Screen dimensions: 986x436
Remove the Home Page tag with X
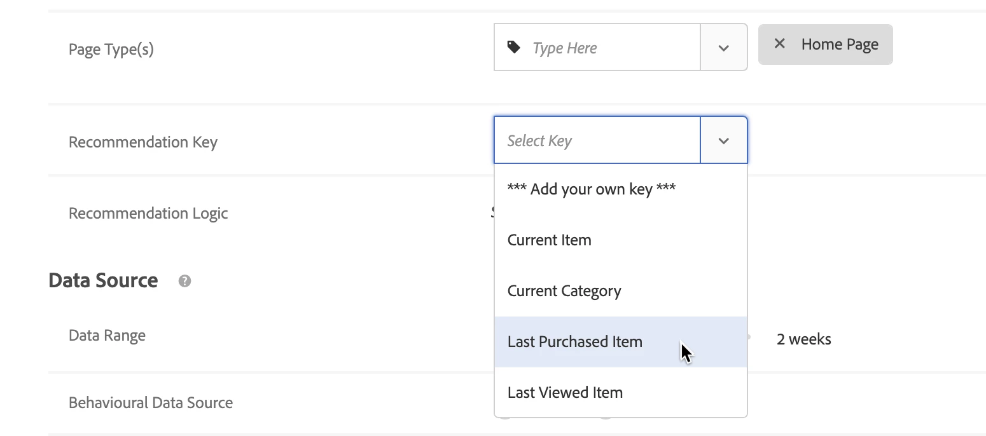coord(779,44)
